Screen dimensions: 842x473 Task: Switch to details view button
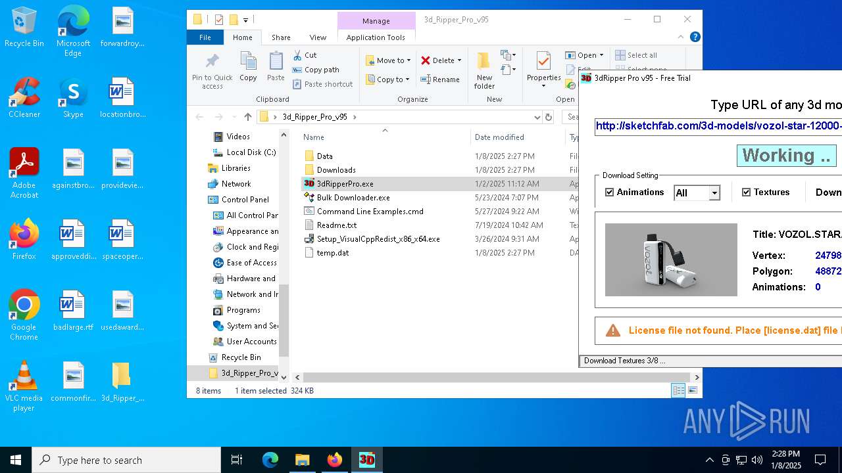(678, 390)
